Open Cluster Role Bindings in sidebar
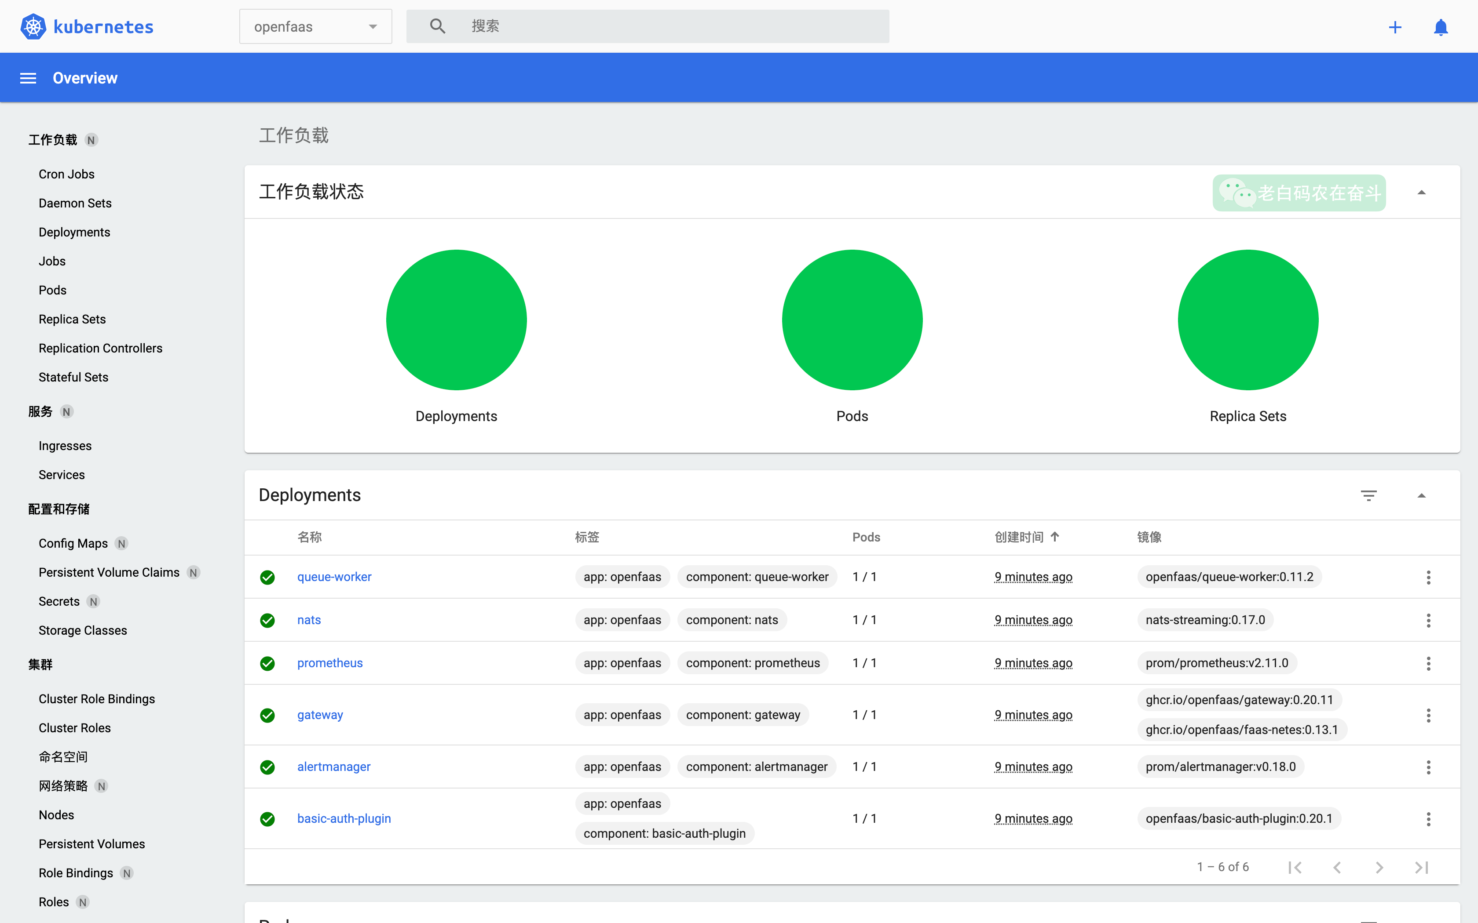Image resolution: width=1478 pixels, height=923 pixels. coord(96,699)
